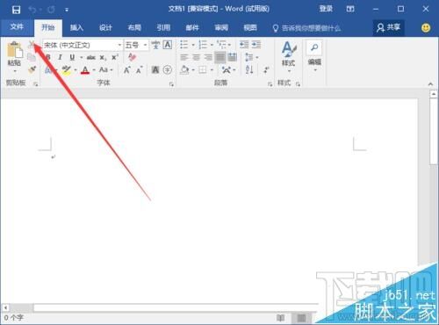Click the Save icon in title bar
The width and height of the screenshot is (439, 325).
click(x=16, y=10)
